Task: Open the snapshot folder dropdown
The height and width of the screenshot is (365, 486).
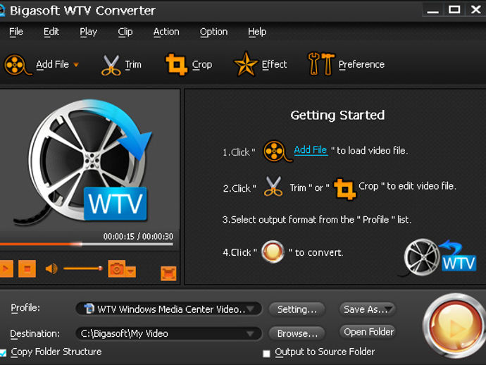Action: (131, 271)
